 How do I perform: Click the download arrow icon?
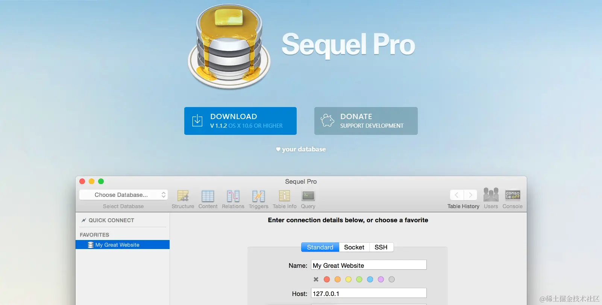tap(197, 121)
